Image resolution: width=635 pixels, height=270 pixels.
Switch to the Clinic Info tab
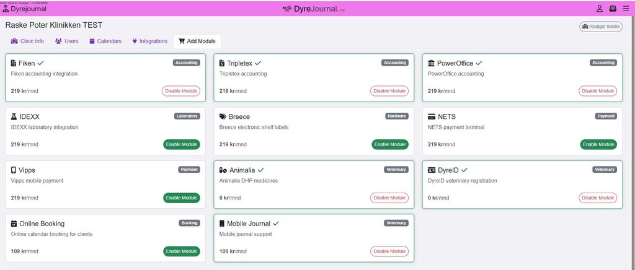point(27,41)
